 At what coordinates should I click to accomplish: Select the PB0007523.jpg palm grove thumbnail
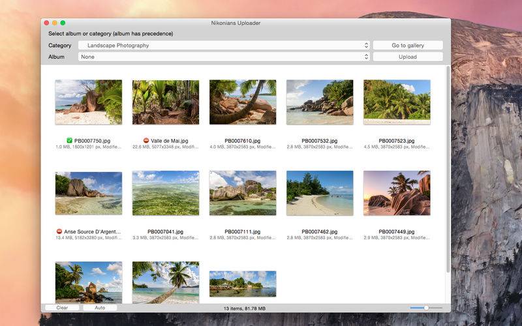pos(397,102)
